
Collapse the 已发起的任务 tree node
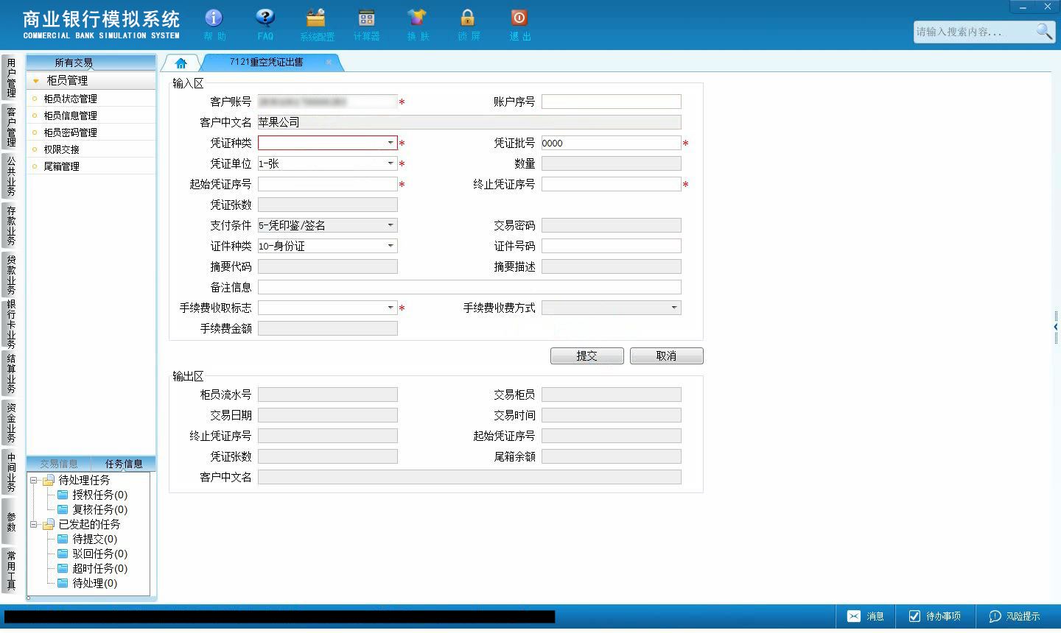[x=33, y=524]
